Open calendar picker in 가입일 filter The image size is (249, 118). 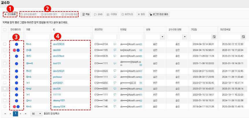[214, 37]
